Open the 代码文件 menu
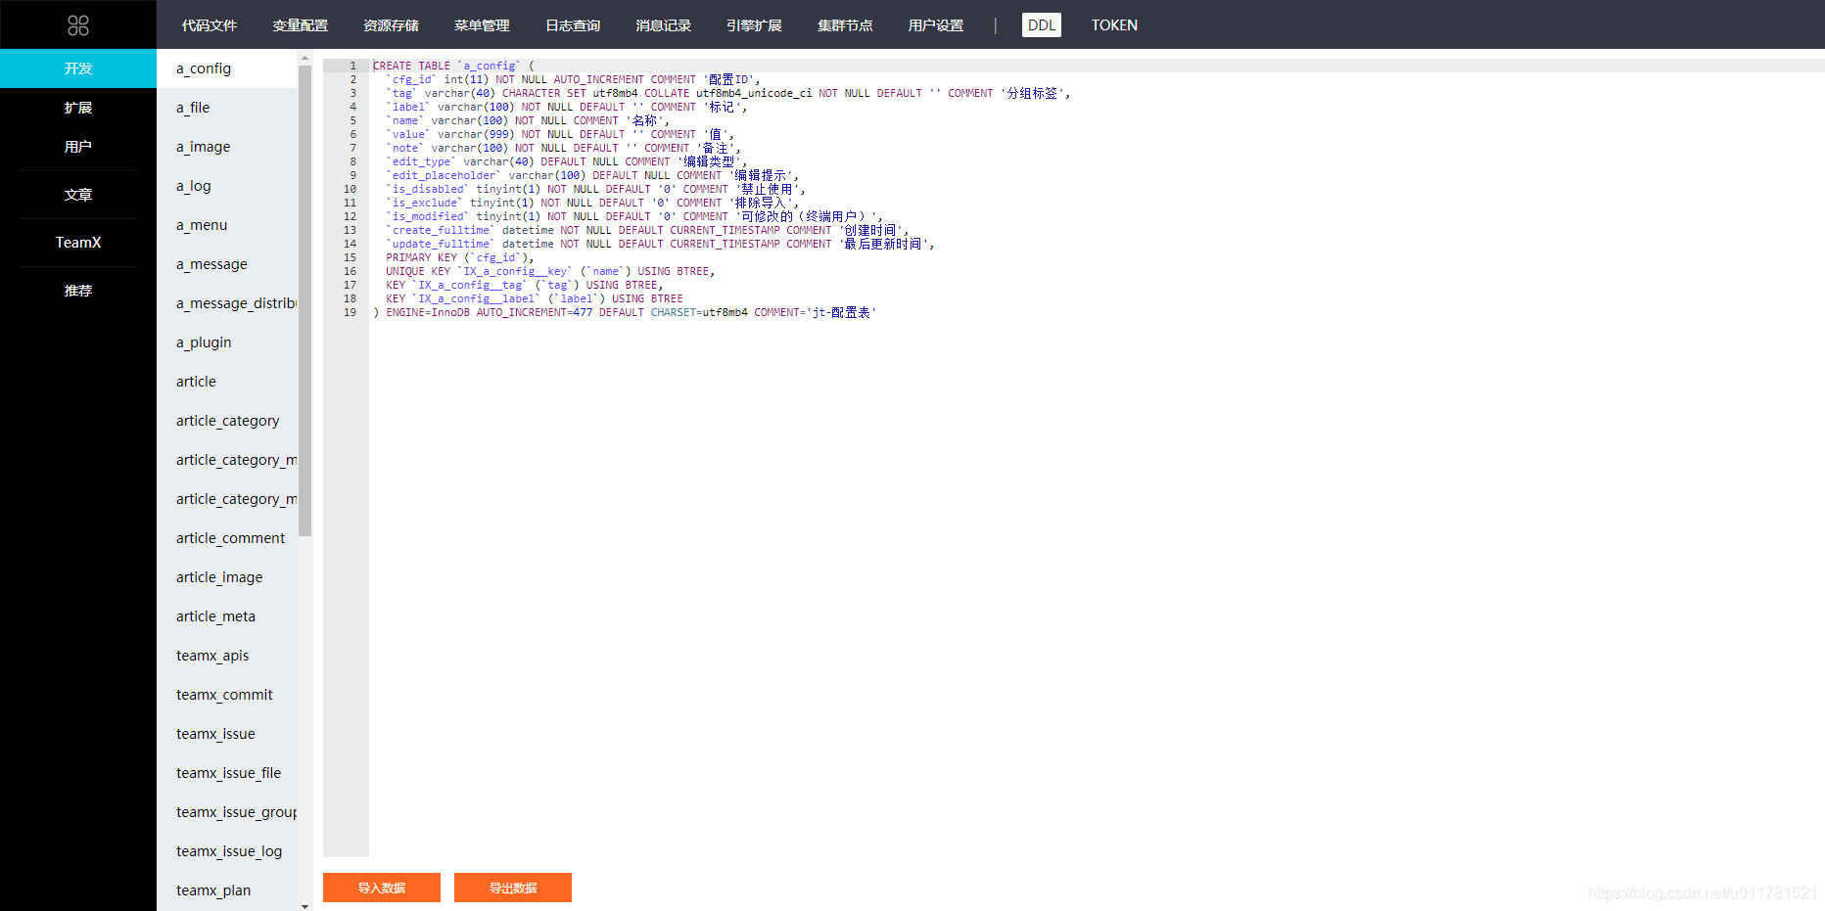 210,25
